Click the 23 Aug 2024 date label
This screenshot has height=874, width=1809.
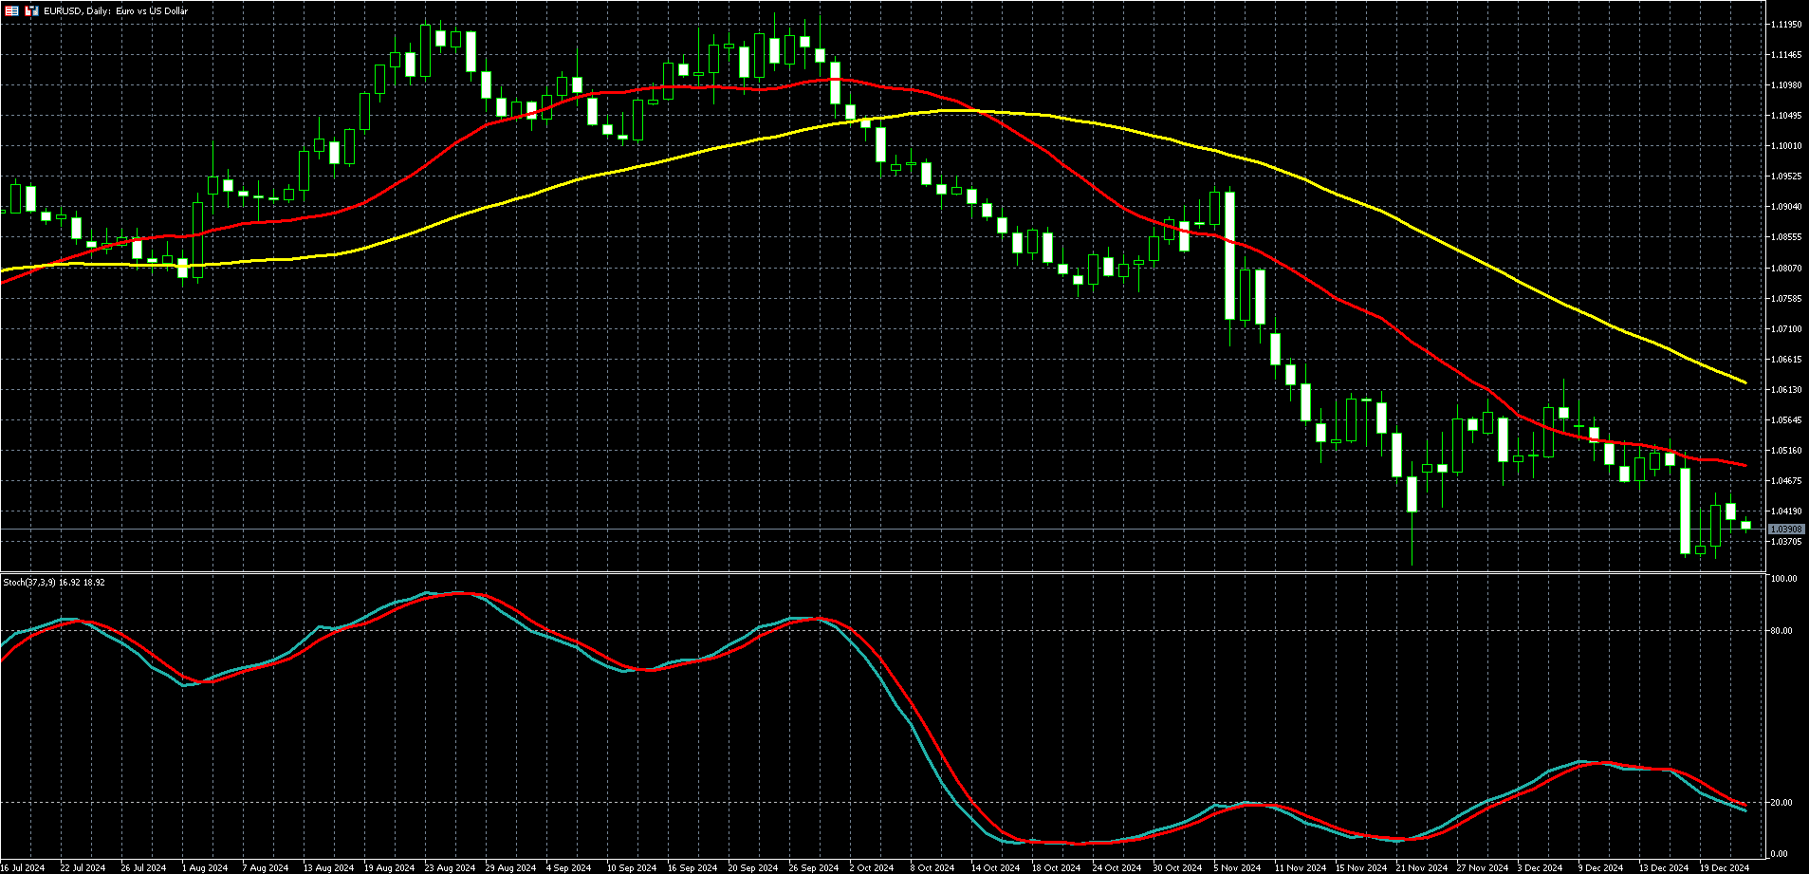pos(450,867)
